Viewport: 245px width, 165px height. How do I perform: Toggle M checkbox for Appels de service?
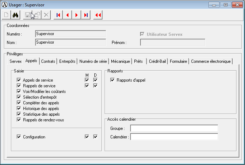click(87, 80)
